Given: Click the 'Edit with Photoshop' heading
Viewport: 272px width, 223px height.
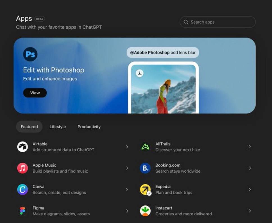Looking at the screenshot, I should [x=54, y=70].
